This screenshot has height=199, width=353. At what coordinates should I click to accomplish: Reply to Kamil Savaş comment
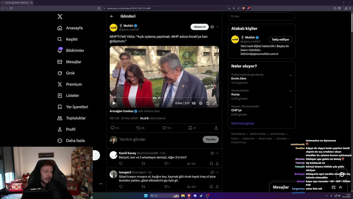[121, 164]
